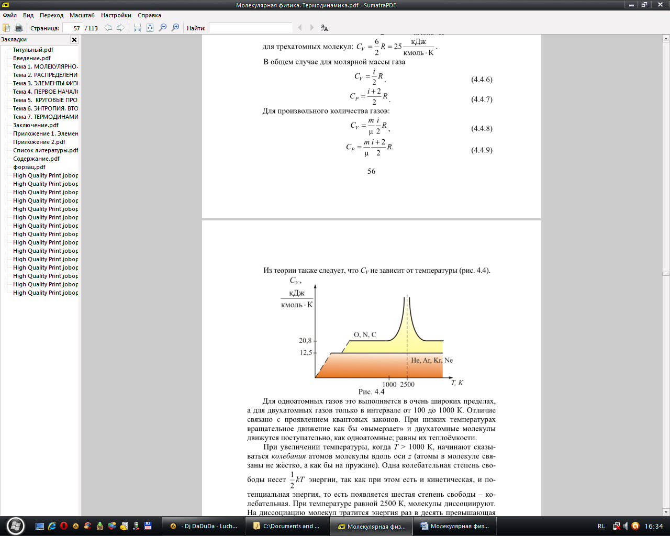Screen dimensions: 670x536
Task: Click the blue floppy disk quick launch icon
Action: pos(148,526)
